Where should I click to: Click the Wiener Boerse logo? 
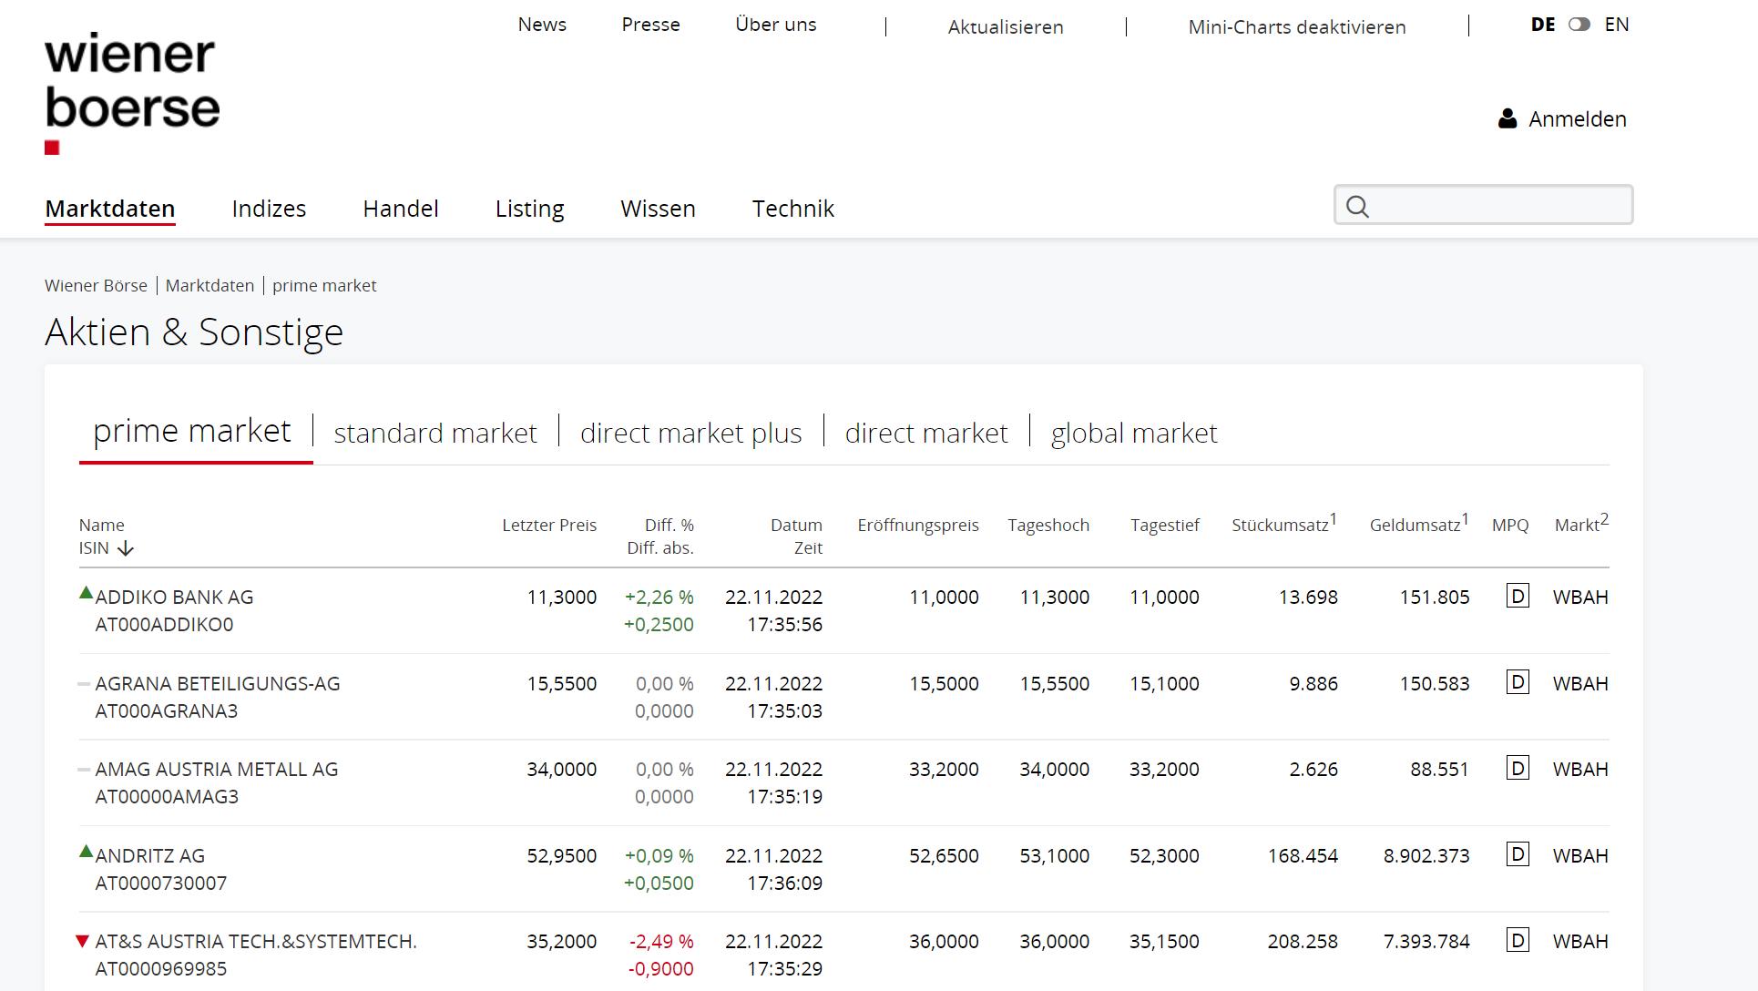tap(131, 92)
